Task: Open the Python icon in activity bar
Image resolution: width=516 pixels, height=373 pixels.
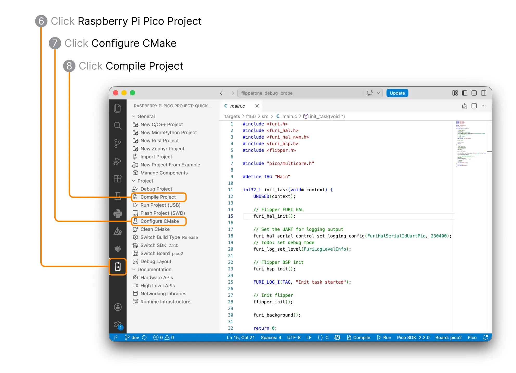Action: pyautogui.click(x=118, y=213)
